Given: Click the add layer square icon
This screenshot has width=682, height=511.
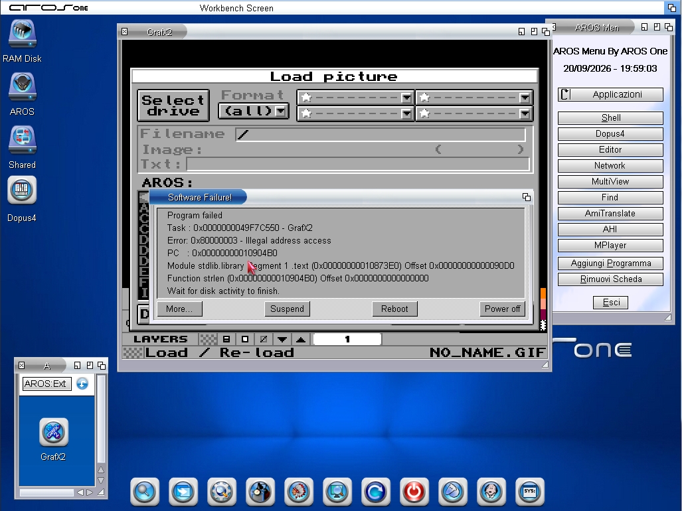Looking at the screenshot, I should pos(245,339).
